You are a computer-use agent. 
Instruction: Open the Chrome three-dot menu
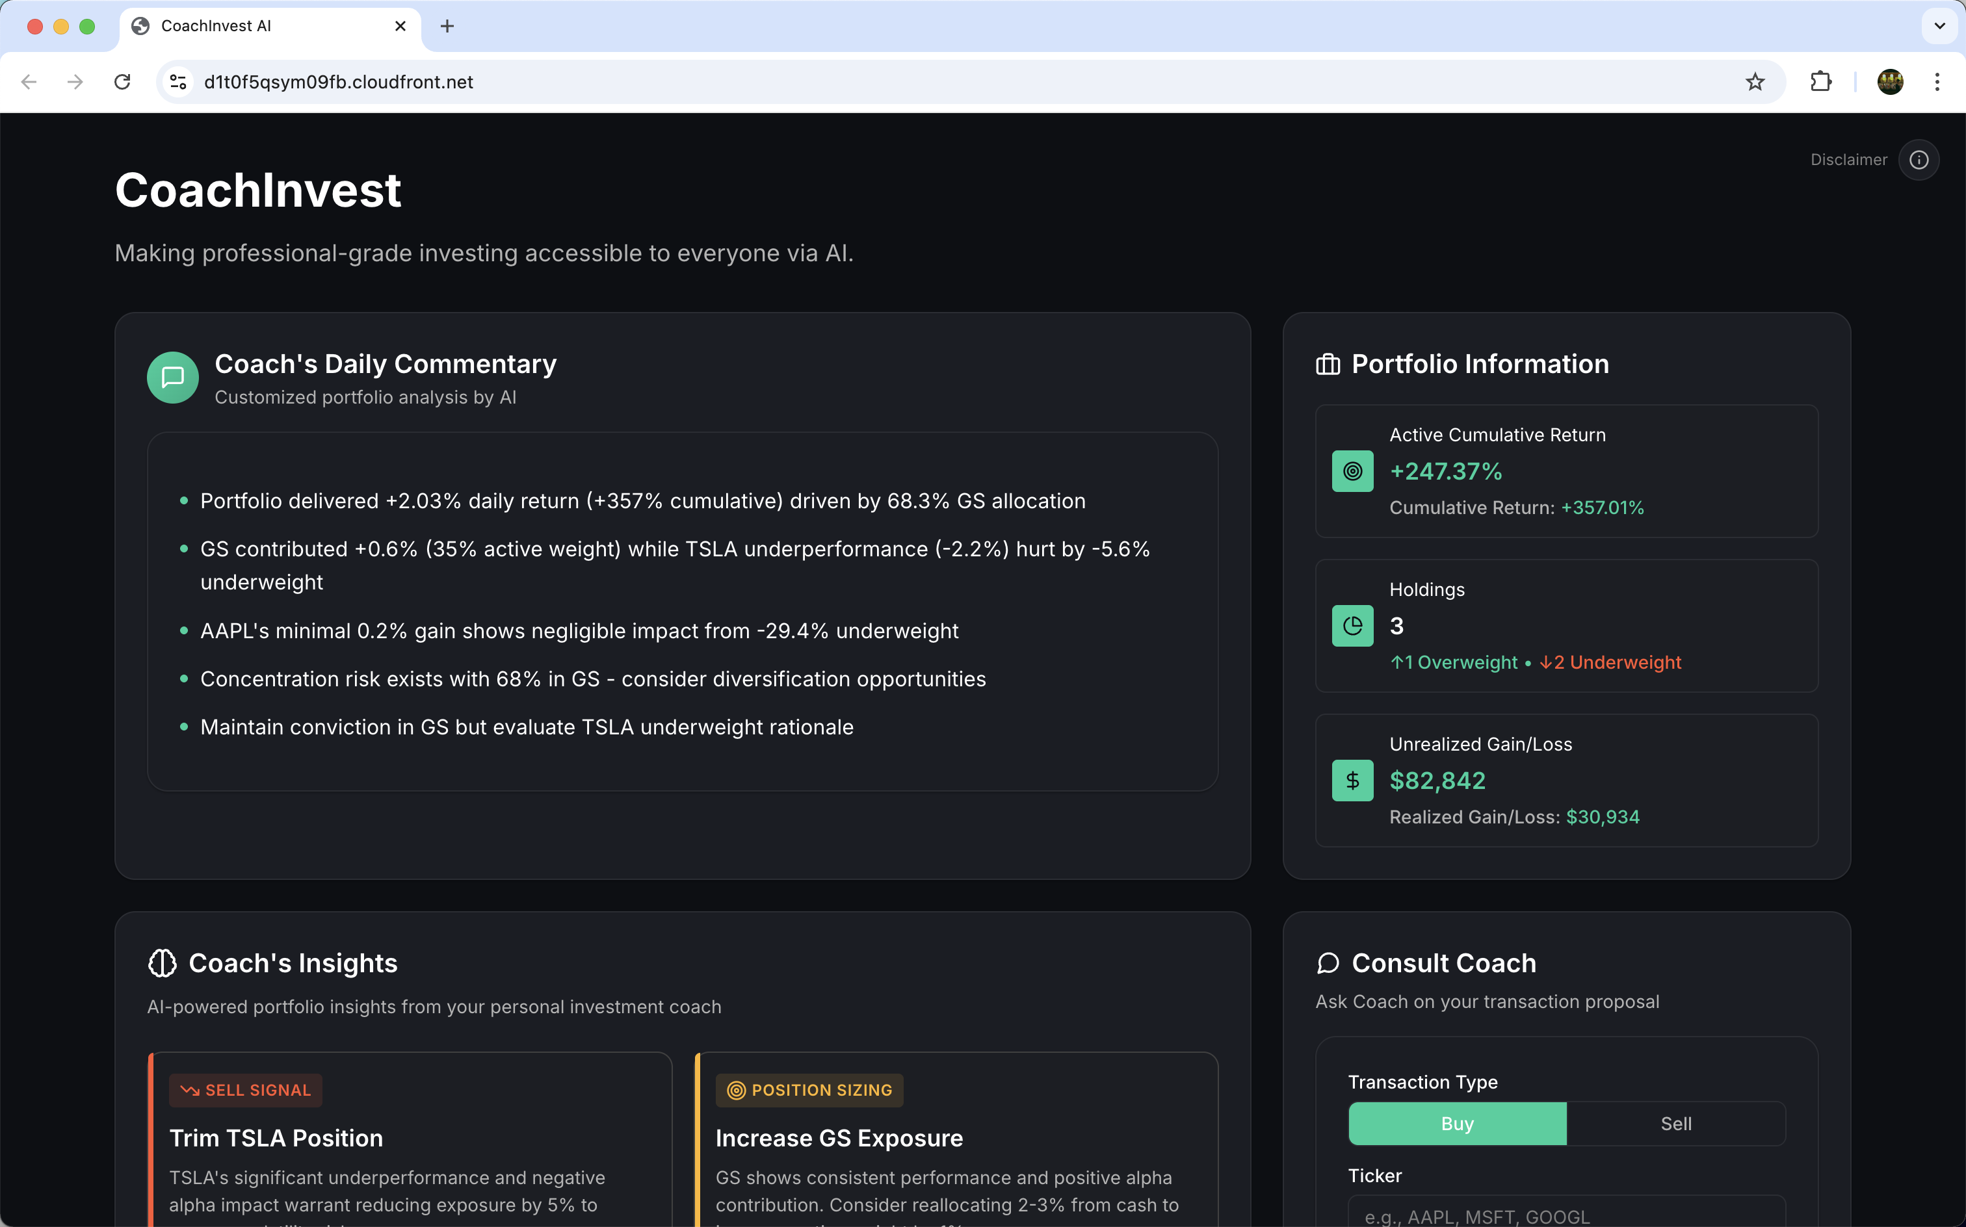point(1937,82)
